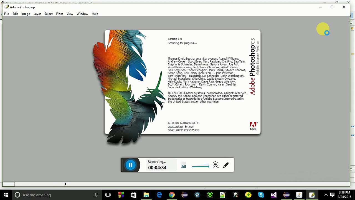Add webcam to the recording
This screenshot has width=355, height=200.
(x=216, y=165)
